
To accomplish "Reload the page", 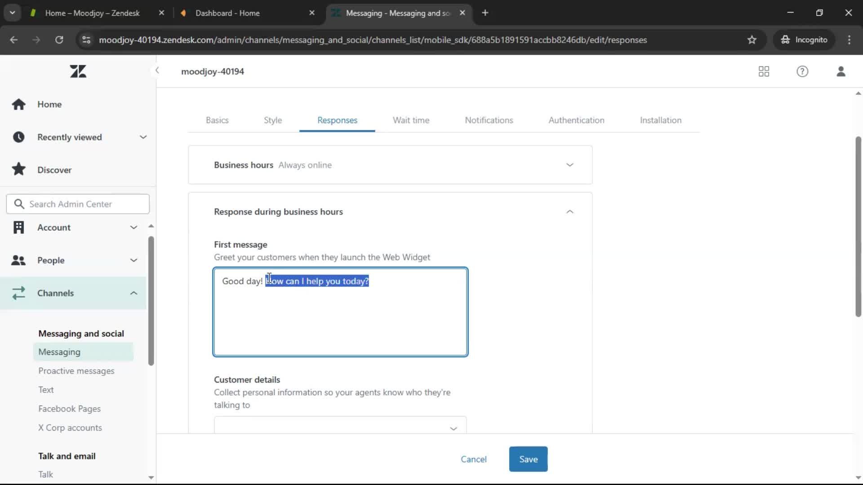I will [59, 40].
